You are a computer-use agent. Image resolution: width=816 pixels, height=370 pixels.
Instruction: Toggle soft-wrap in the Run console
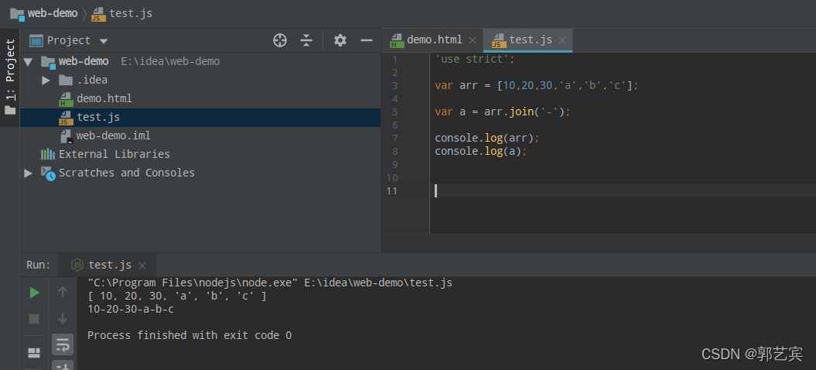[x=63, y=344]
